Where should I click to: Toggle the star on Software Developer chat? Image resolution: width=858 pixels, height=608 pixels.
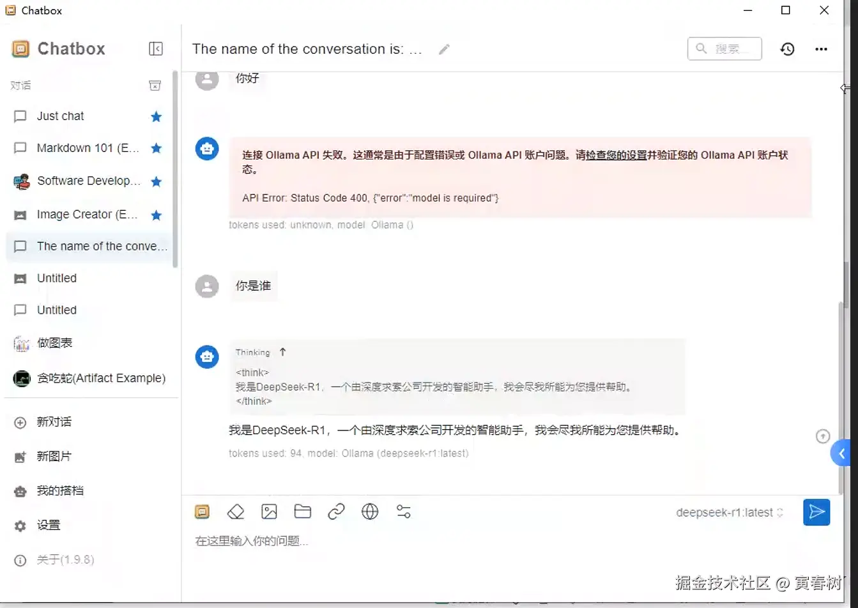(x=156, y=181)
